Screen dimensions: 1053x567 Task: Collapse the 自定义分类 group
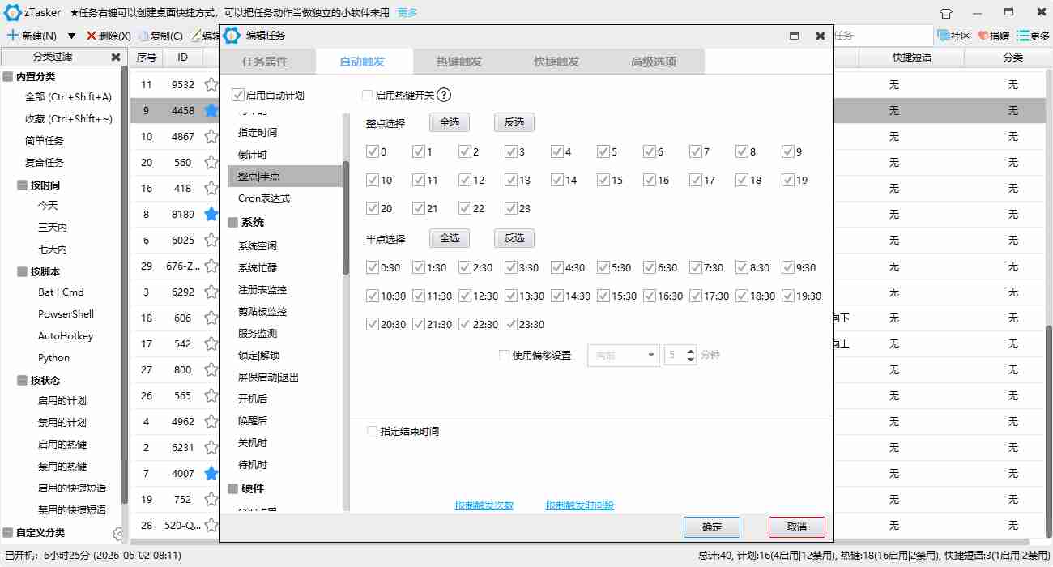pos(8,533)
